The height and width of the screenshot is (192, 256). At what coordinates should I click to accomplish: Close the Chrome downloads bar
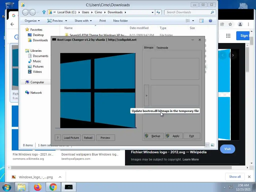[249, 177]
